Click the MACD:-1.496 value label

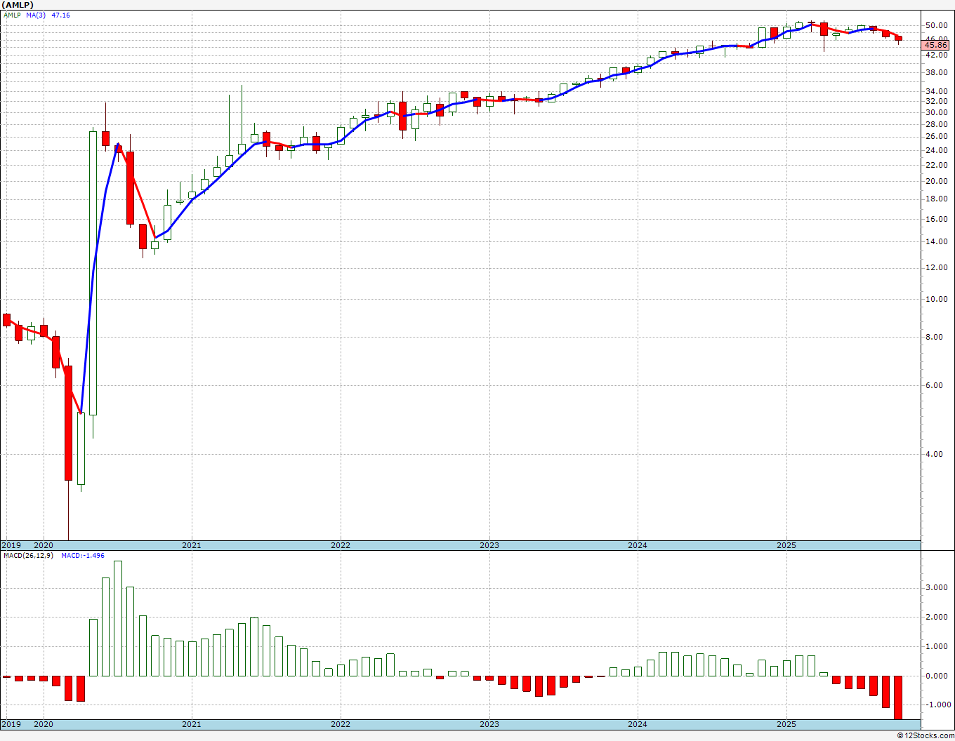[83, 556]
